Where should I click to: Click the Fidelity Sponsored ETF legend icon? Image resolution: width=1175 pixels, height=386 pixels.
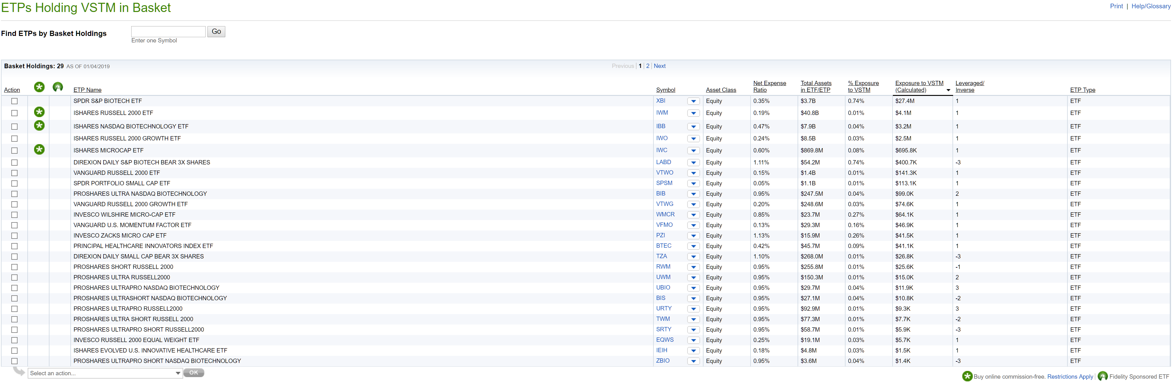[1102, 376]
